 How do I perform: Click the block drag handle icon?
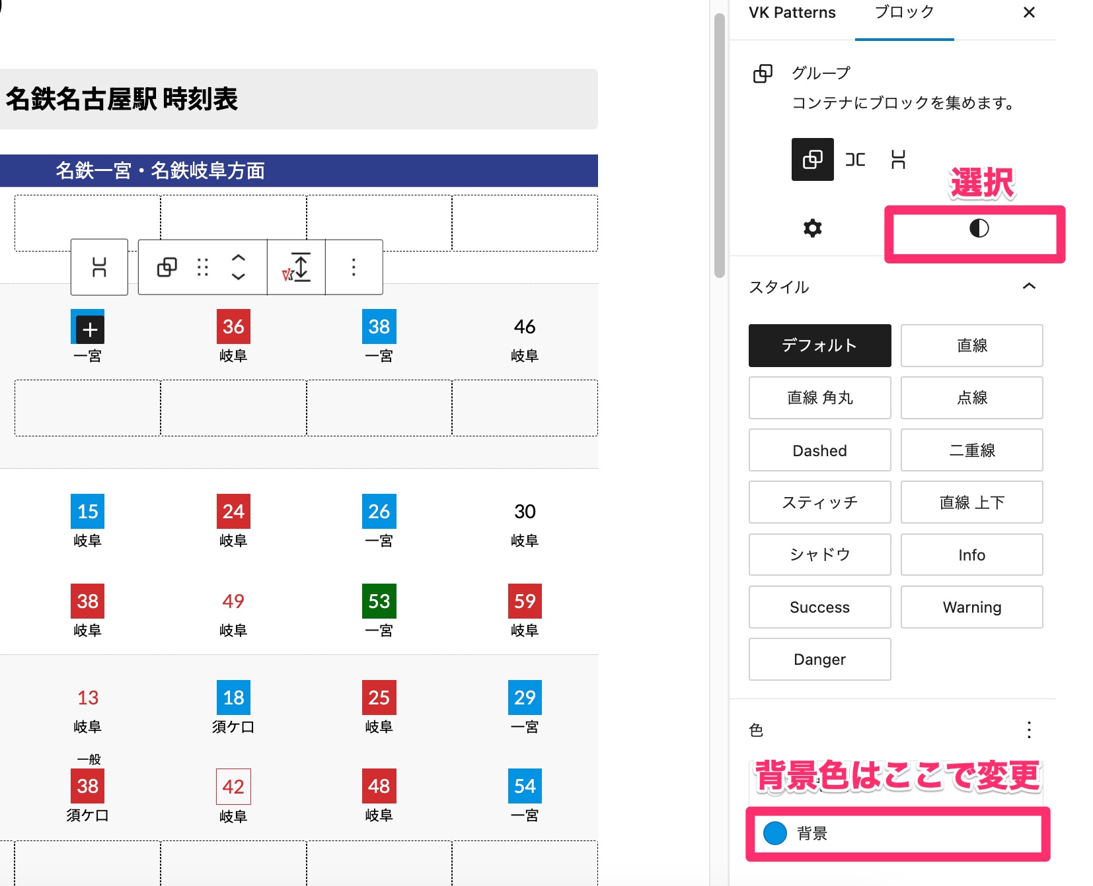[203, 267]
